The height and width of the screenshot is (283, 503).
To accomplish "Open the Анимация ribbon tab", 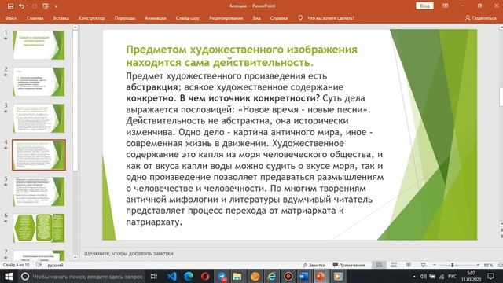I will [156, 18].
